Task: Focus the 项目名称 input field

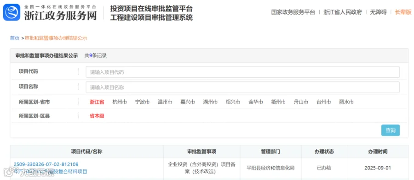Action: pos(242,87)
